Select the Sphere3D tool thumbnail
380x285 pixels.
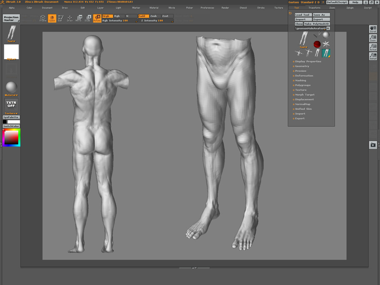pyautogui.click(x=326, y=35)
